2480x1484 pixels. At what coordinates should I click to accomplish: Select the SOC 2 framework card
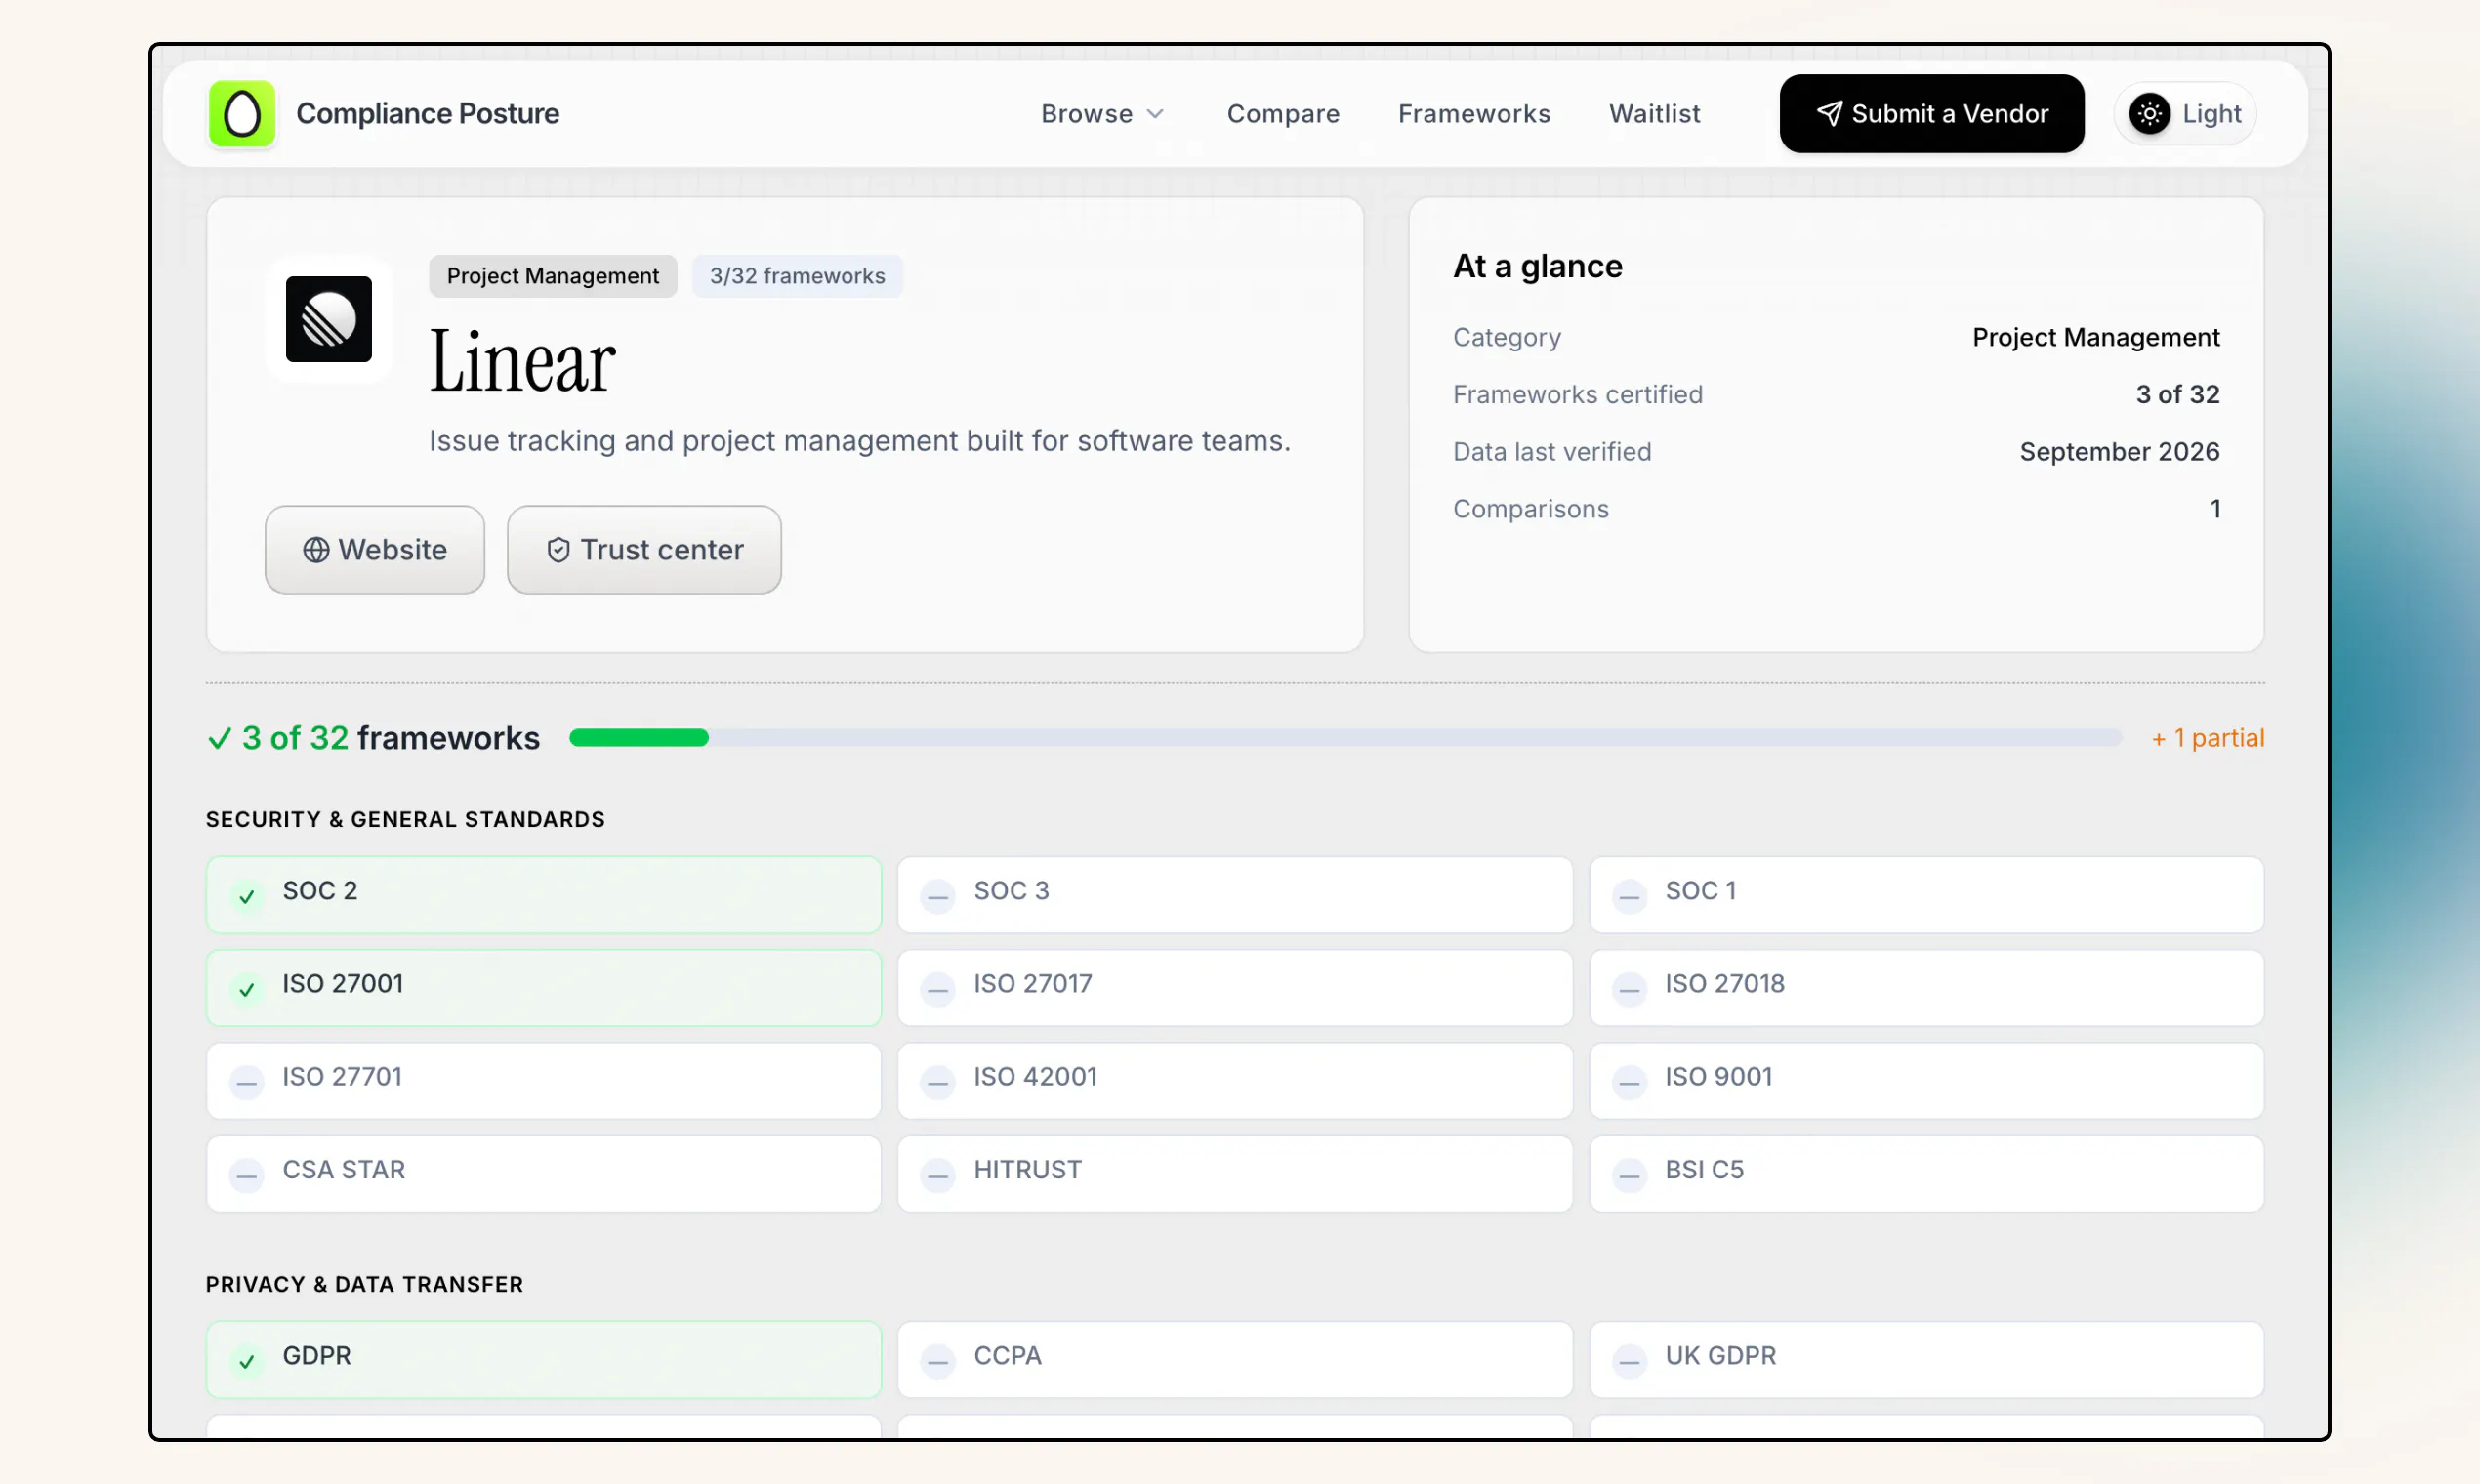click(544, 895)
